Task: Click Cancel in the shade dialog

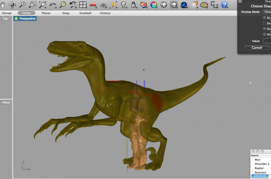Action: (x=257, y=48)
